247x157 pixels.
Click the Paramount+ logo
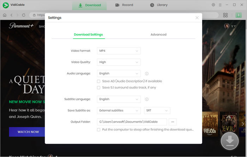click(21, 26)
